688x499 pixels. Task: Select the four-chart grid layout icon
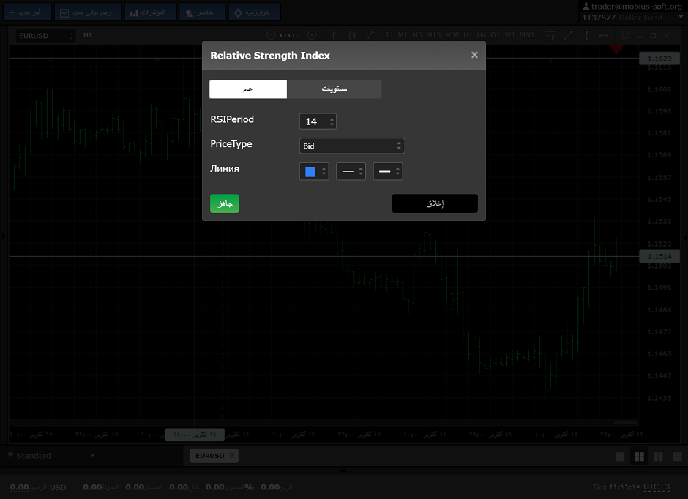(x=639, y=457)
